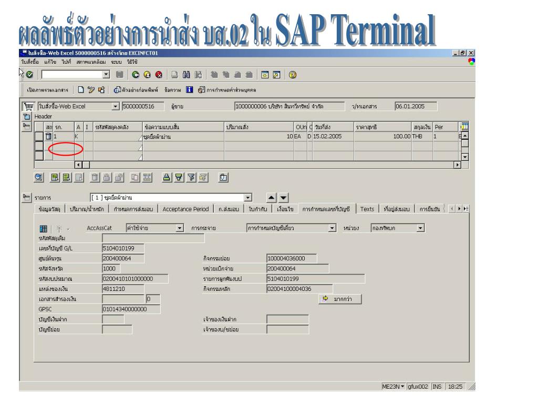538x404 pixels.
Task: Click the มากกว่า button
Action: coord(340,299)
